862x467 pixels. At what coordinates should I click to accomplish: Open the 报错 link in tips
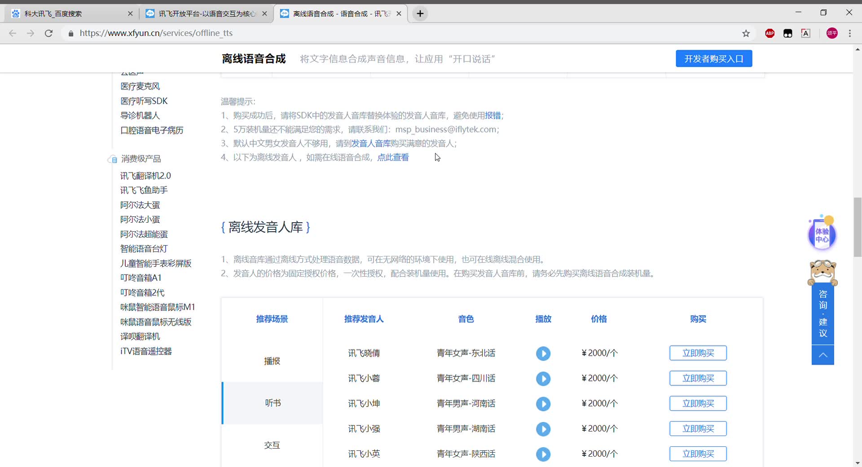coord(493,115)
